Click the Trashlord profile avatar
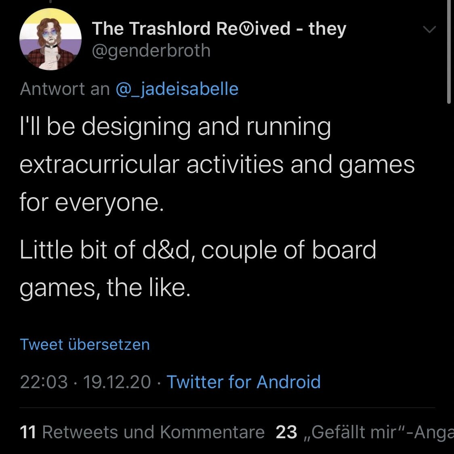Screen dimensions: 454x454 point(50,40)
